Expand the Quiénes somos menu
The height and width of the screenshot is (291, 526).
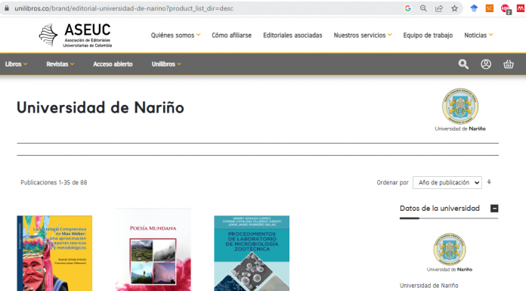point(175,36)
